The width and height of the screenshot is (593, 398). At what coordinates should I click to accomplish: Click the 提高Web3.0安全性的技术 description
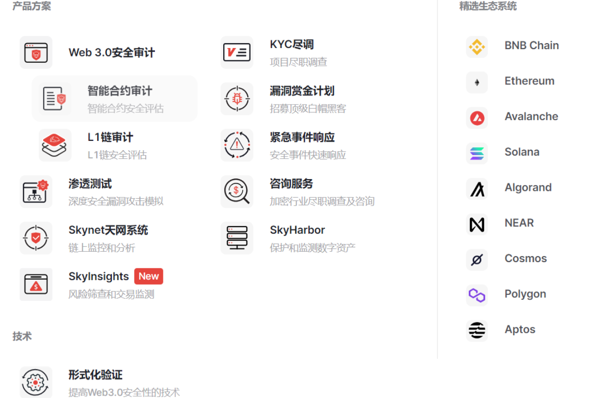(124, 392)
